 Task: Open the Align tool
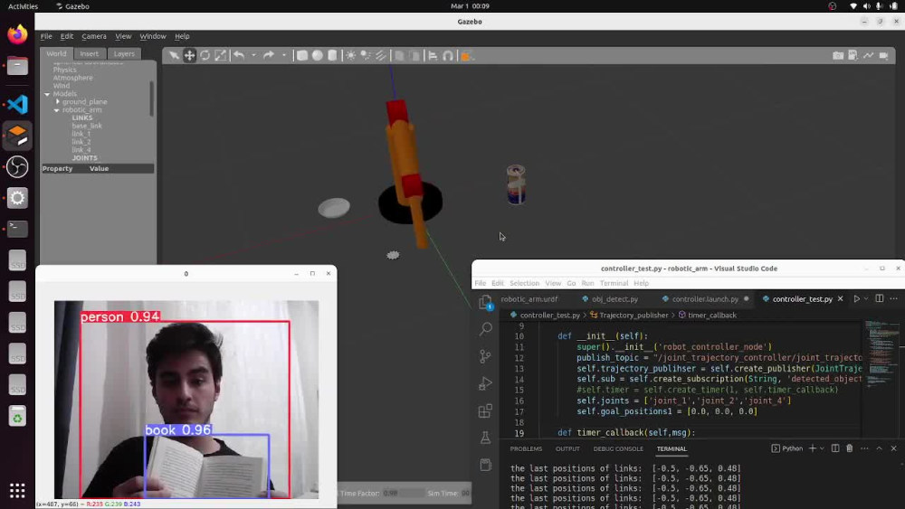433,55
